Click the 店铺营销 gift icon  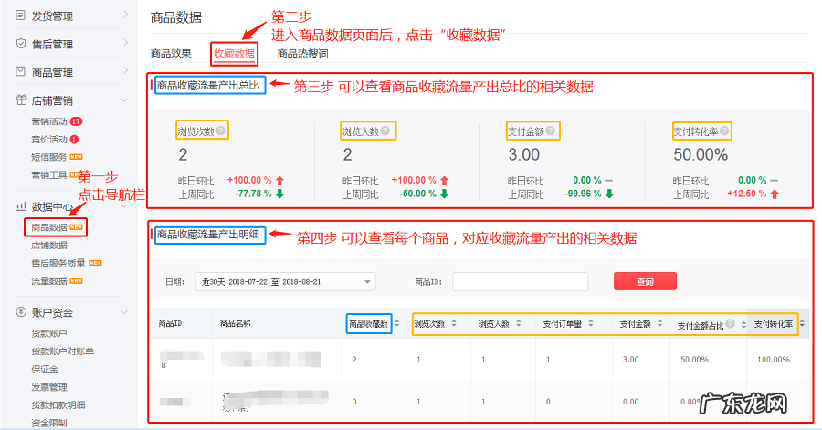point(22,100)
